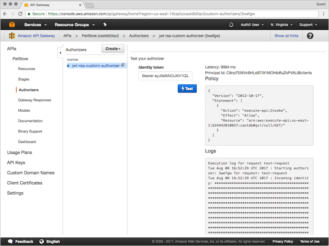This screenshot has width=329, height=246.
Task: Click the Principal Id value text
Action: (x=269, y=73)
